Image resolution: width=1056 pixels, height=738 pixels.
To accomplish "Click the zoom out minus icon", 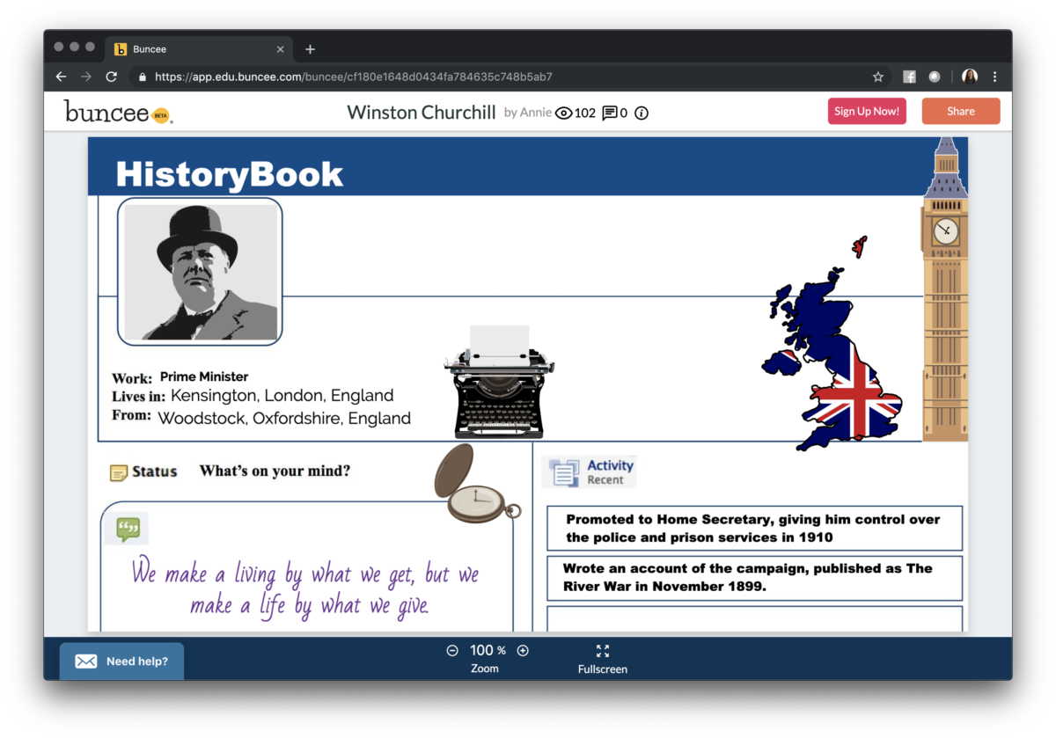I will pyautogui.click(x=452, y=651).
